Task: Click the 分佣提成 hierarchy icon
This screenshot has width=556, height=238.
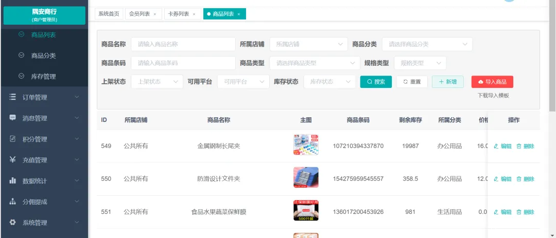Action: click(x=12, y=202)
